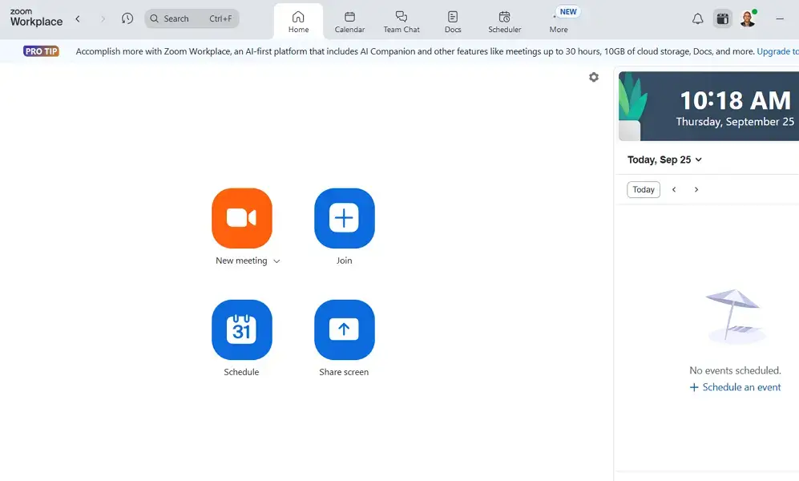Select Share screen
This screenshot has height=481, width=799.
(x=344, y=329)
